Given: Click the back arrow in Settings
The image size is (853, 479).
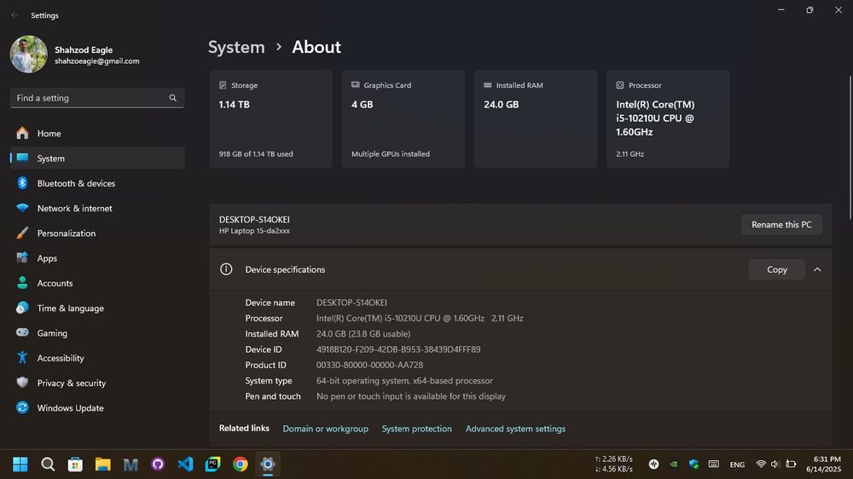Looking at the screenshot, I should click(15, 15).
